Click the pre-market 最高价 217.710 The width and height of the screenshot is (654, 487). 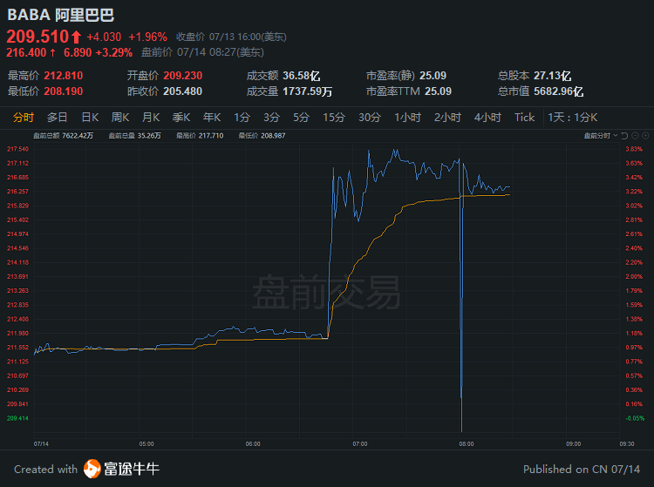point(200,136)
